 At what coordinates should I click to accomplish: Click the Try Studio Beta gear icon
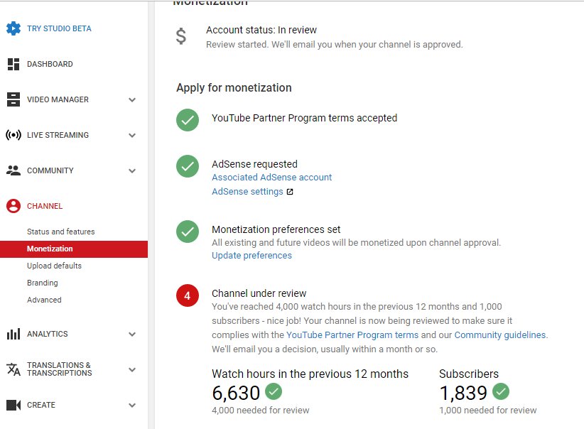pyautogui.click(x=13, y=28)
